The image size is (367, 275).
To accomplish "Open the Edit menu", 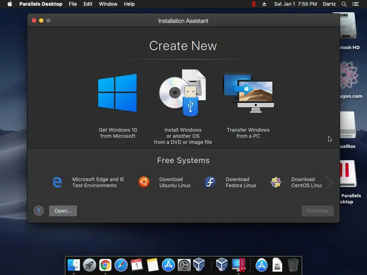I will 88,4.
